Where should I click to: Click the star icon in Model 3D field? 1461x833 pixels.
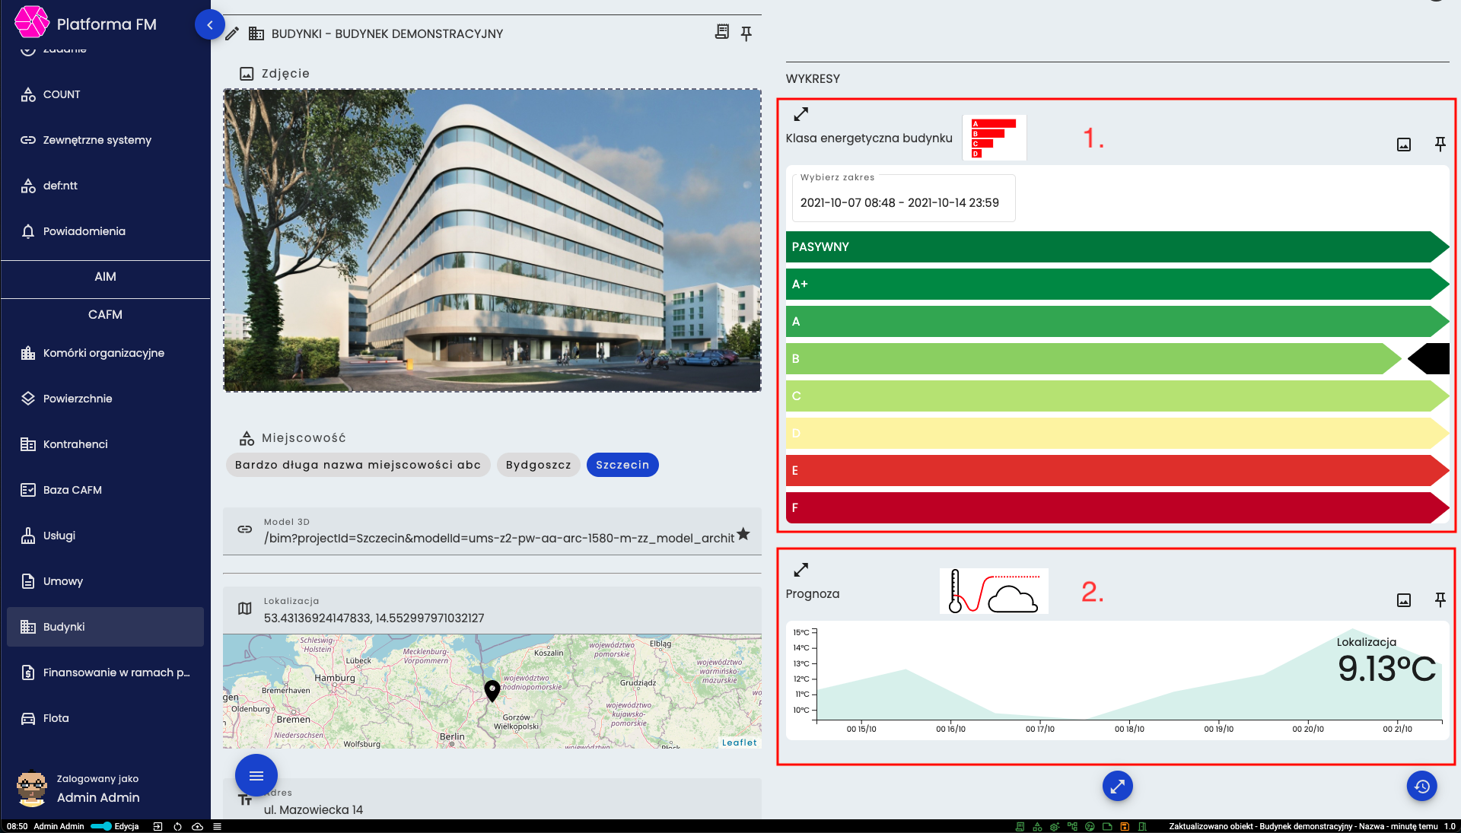[743, 534]
